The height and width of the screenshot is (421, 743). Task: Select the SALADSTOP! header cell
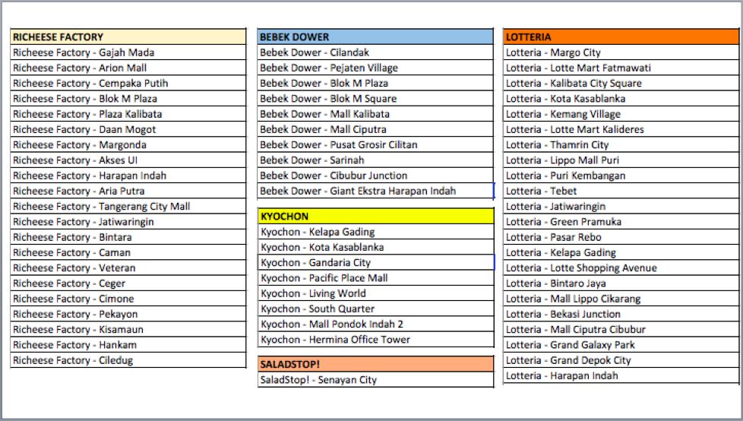375,364
